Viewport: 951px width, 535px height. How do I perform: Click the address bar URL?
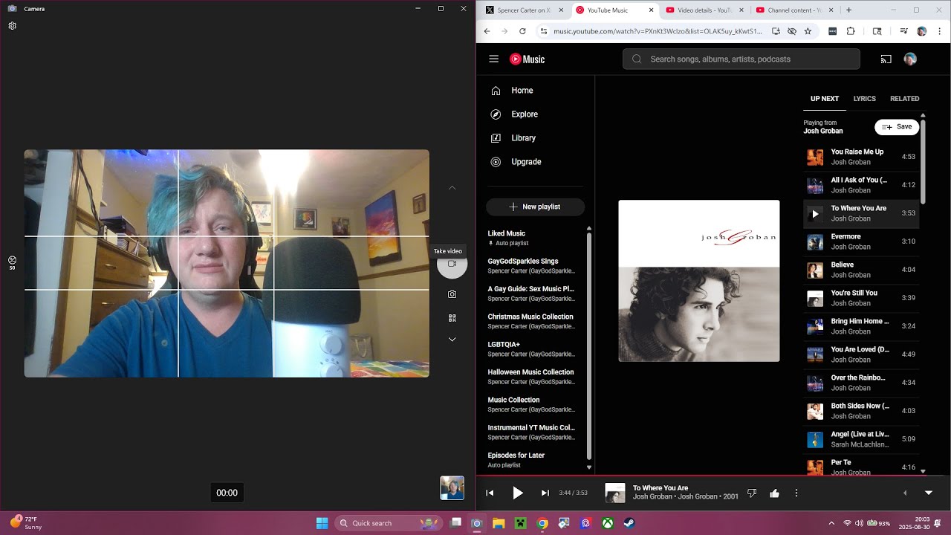(x=658, y=31)
